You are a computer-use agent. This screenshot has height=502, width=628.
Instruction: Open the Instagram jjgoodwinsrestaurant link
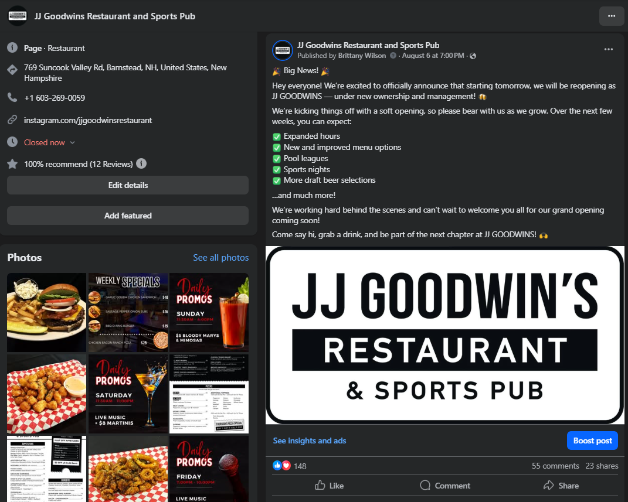88,120
